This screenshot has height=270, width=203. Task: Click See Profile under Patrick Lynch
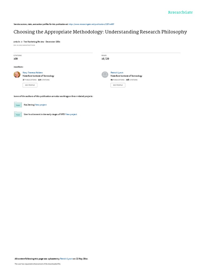point(118,85)
